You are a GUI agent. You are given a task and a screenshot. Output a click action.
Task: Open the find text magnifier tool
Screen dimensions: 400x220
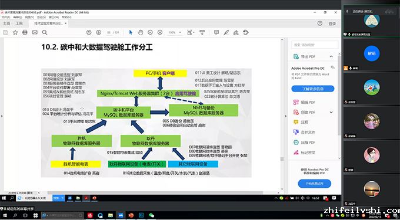click(x=45, y=32)
